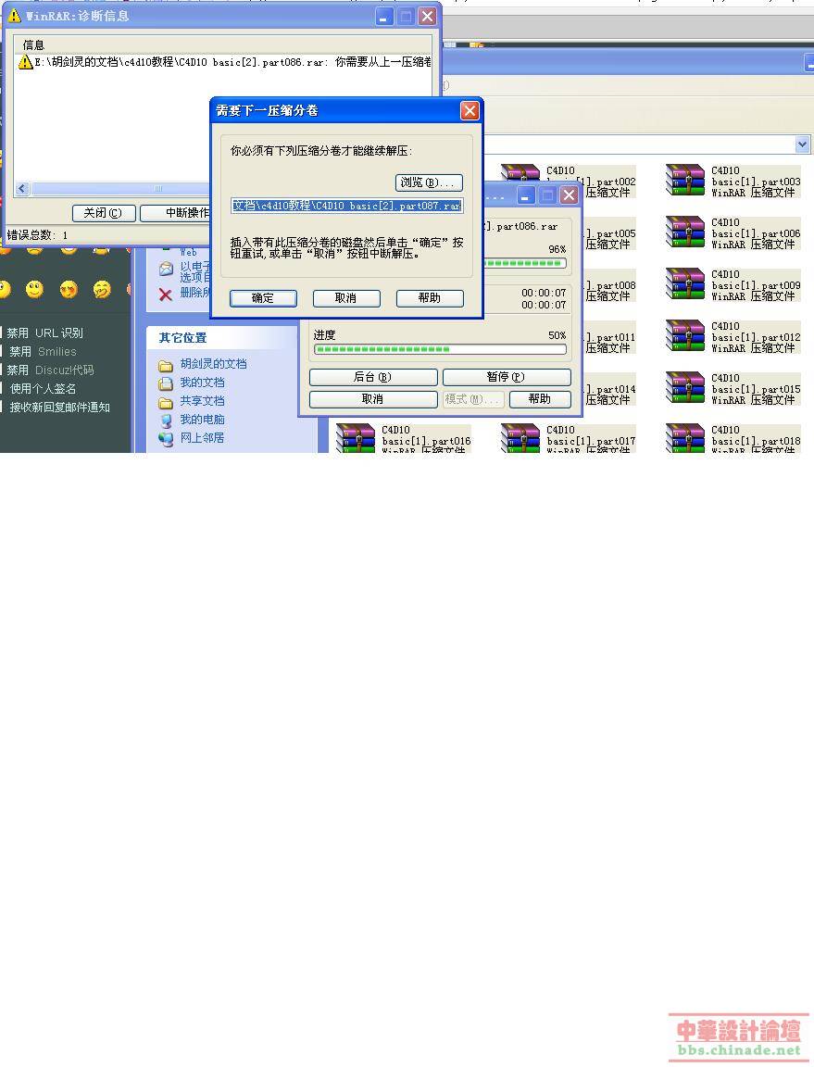
Task: Click the warning icon in diagnostic message row
Action: point(25,62)
